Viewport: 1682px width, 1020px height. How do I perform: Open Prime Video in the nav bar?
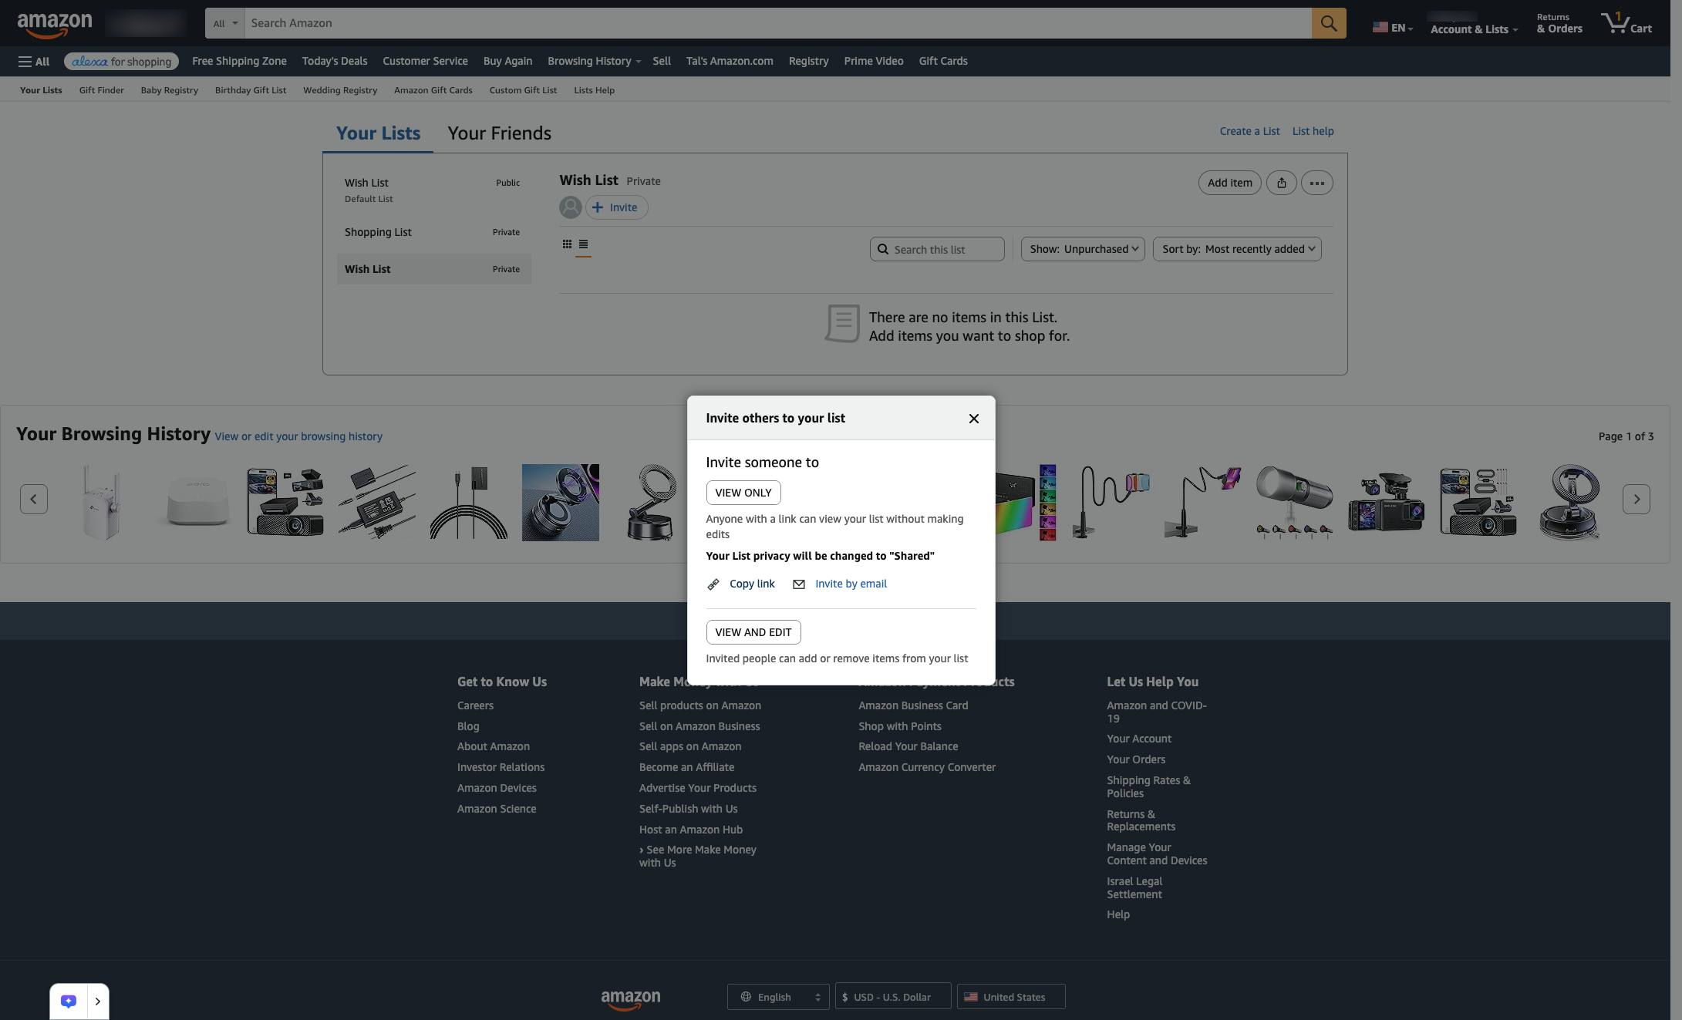874,61
